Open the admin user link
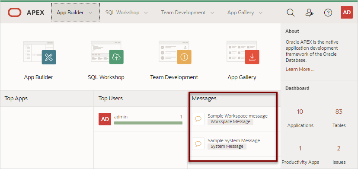Image resolution: width=358 pixels, height=169 pixels. pos(121,117)
